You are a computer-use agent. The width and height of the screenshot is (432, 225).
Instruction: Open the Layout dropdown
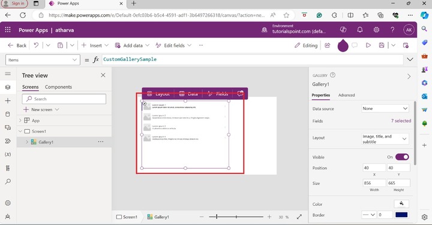click(x=385, y=139)
